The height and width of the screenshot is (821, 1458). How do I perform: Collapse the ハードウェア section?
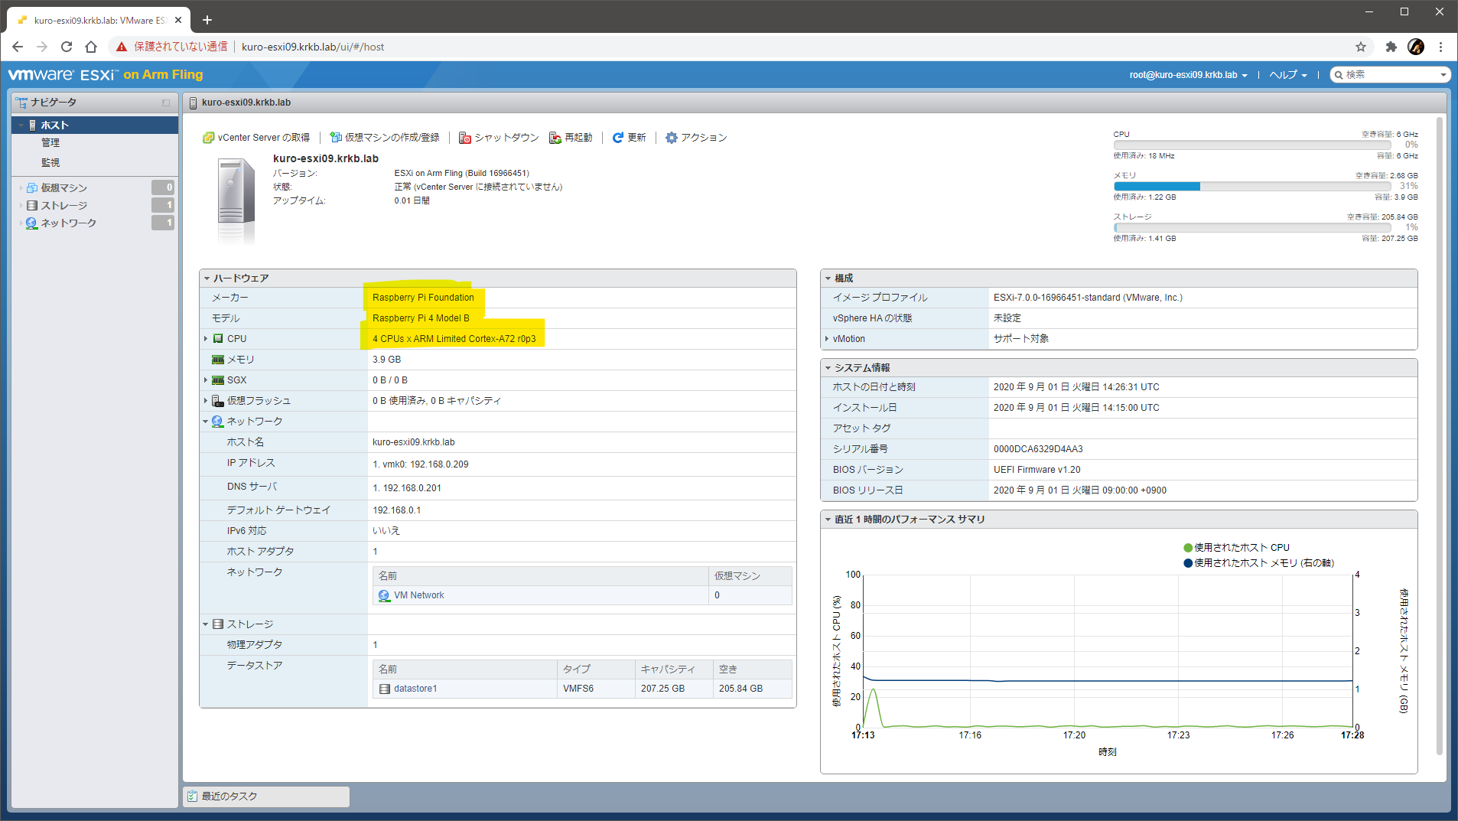coord(207,278)
